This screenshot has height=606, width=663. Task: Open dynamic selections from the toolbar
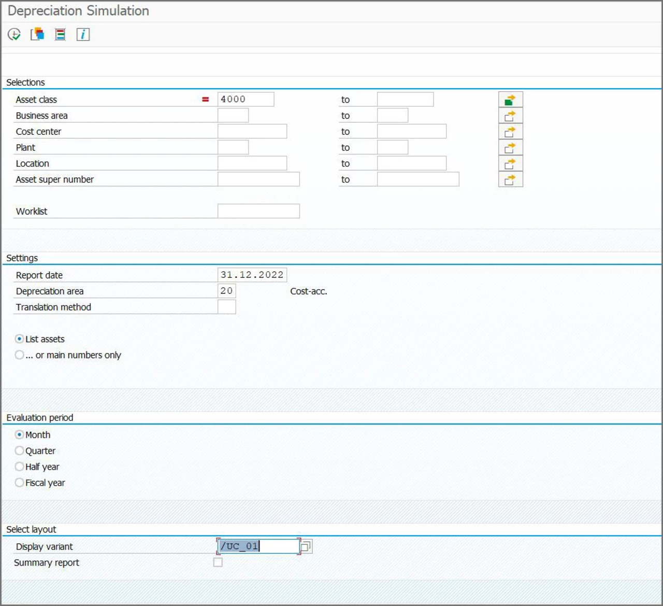pyautogui.click(x=59, y=34)
